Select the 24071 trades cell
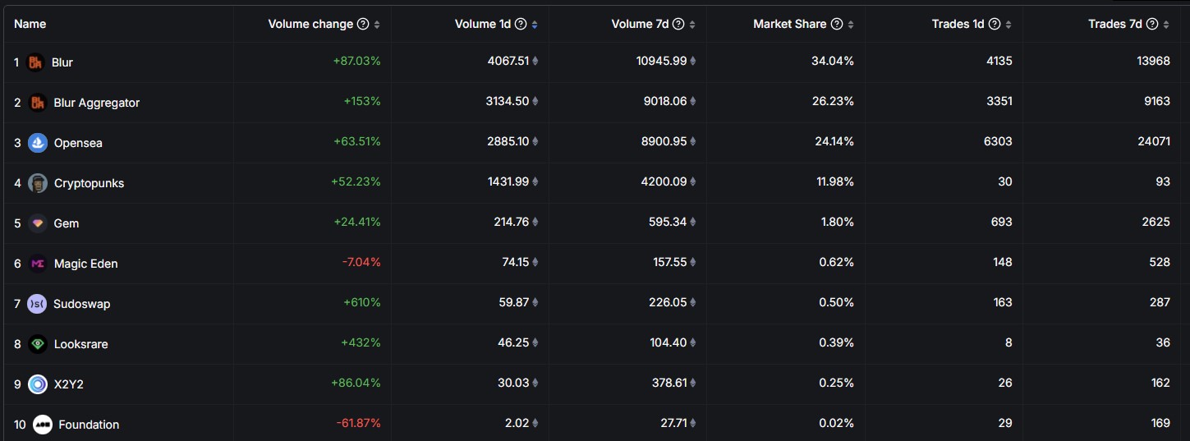Screen dimensions: 1190x441 coord(1152,141)
